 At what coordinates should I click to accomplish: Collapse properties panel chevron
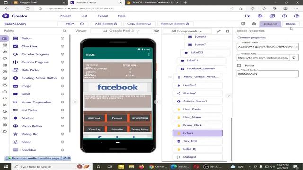coord(229,96)
